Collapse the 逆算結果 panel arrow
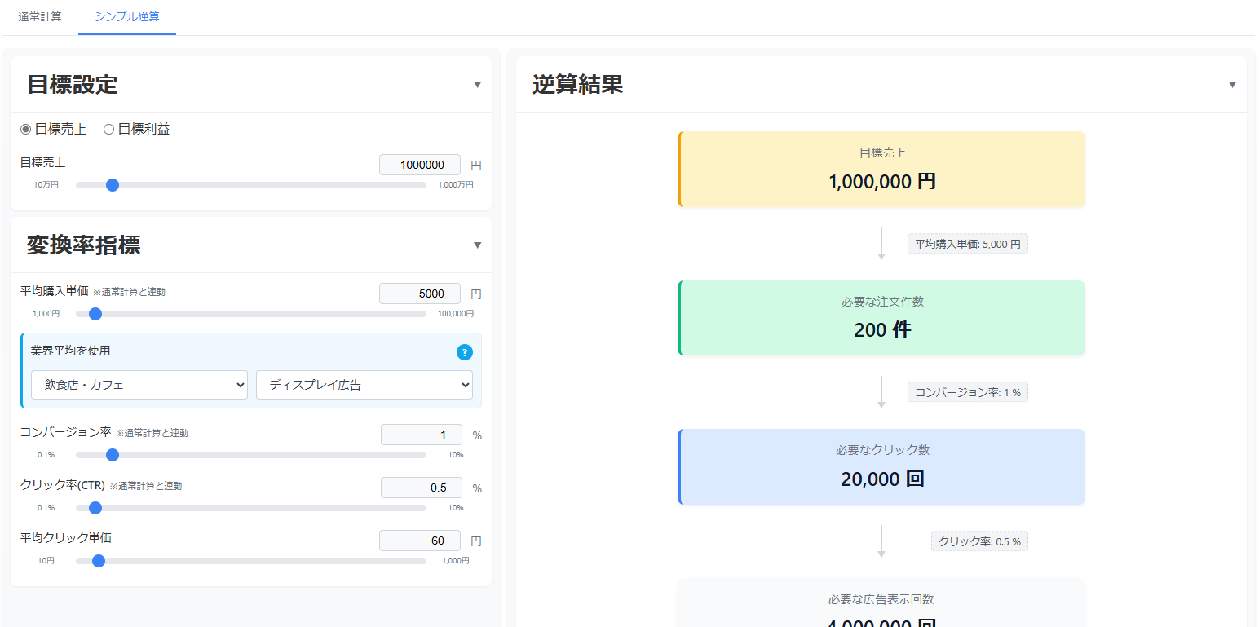 point(1232,85)
